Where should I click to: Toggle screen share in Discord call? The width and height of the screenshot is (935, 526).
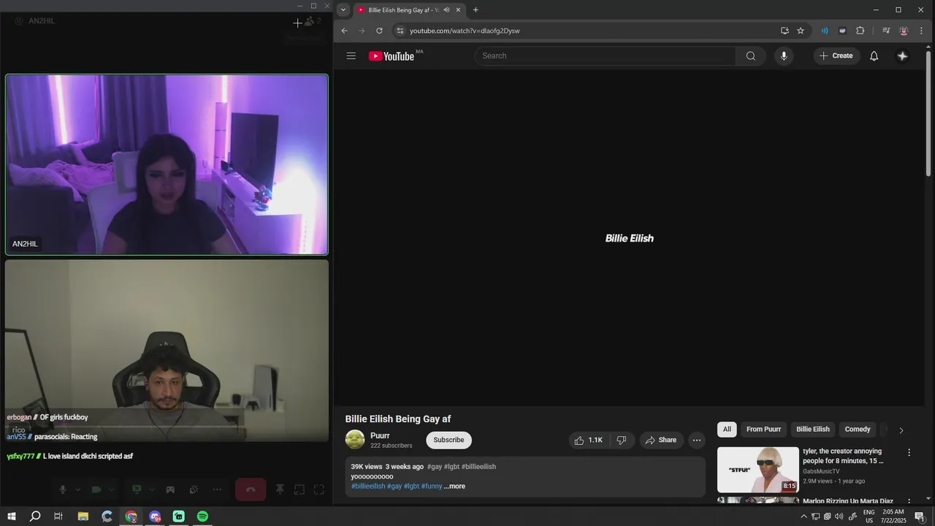click(137, 489)
